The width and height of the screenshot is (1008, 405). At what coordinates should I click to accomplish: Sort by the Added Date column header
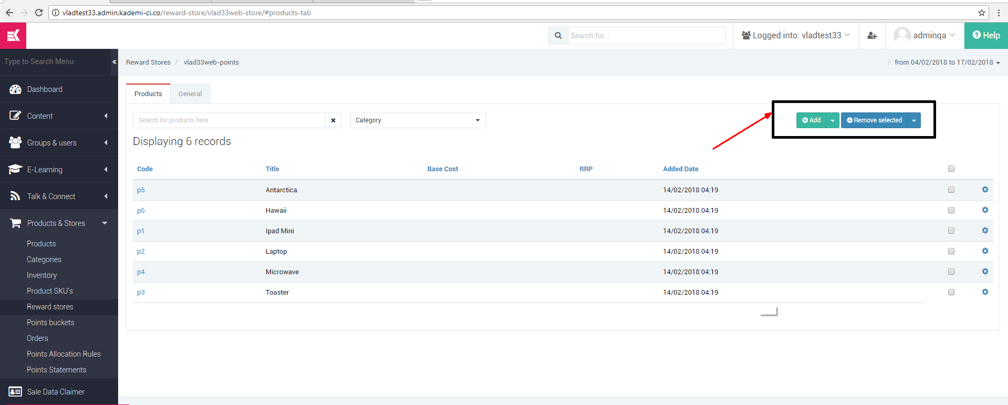tap(680, 169)
